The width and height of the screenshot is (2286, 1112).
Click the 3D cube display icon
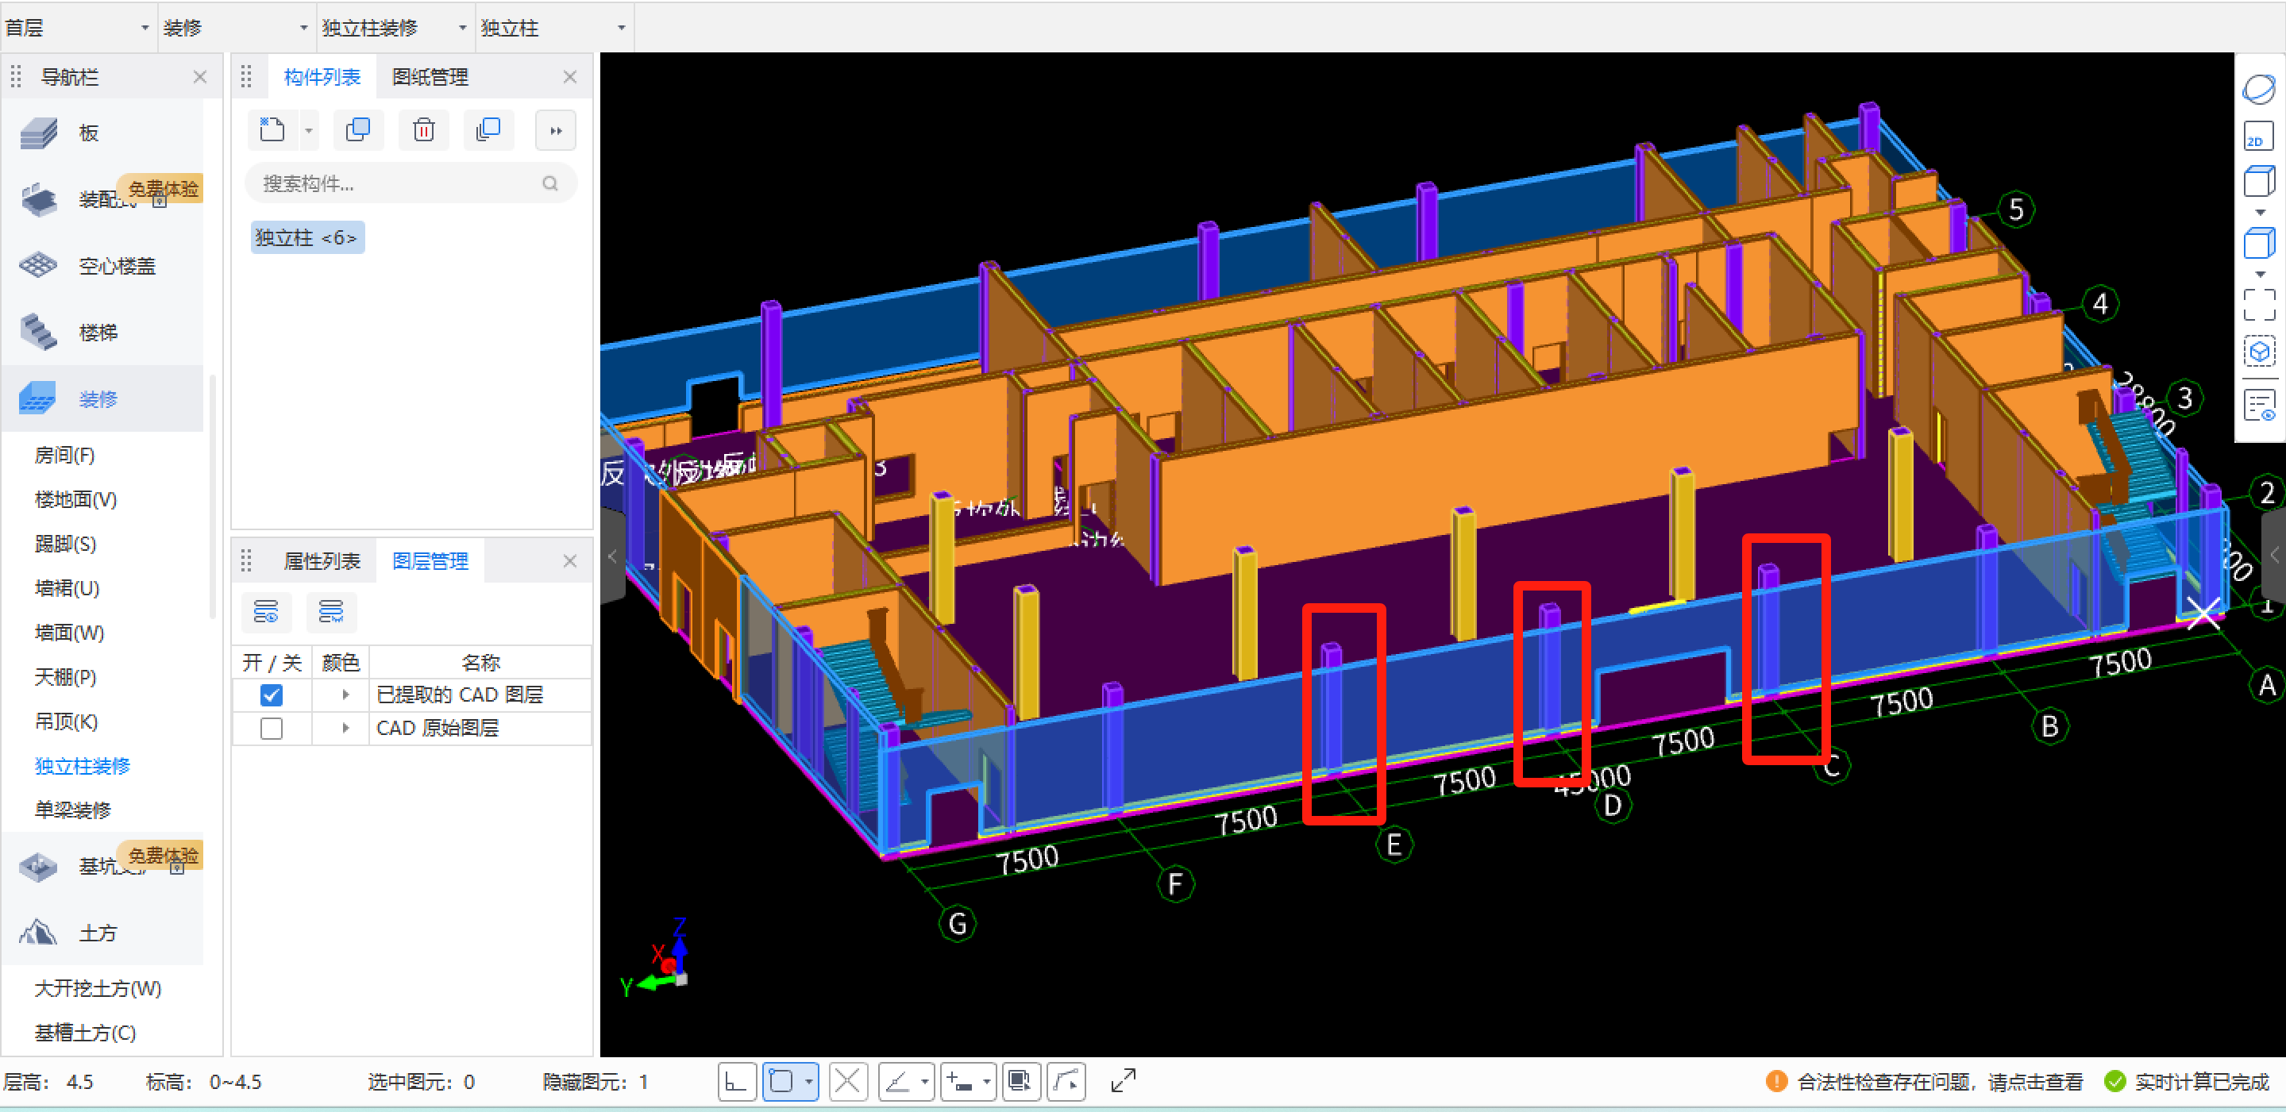pyautogui.click(x=2258, y=352)
